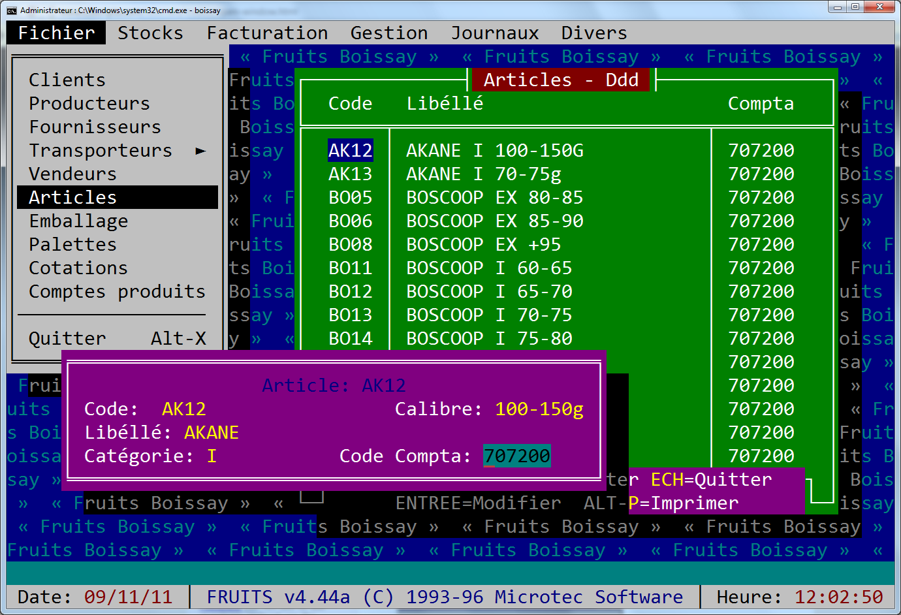The height and width of the screenshot is (615, 901).
Task: Click the Catégorie field value I
Action: pos(212,456)
